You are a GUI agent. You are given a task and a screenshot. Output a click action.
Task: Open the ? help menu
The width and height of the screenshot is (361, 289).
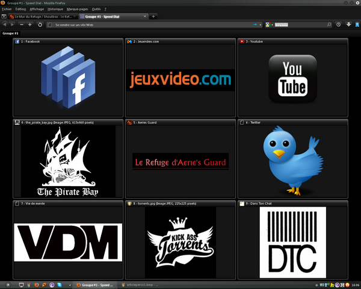105,9
